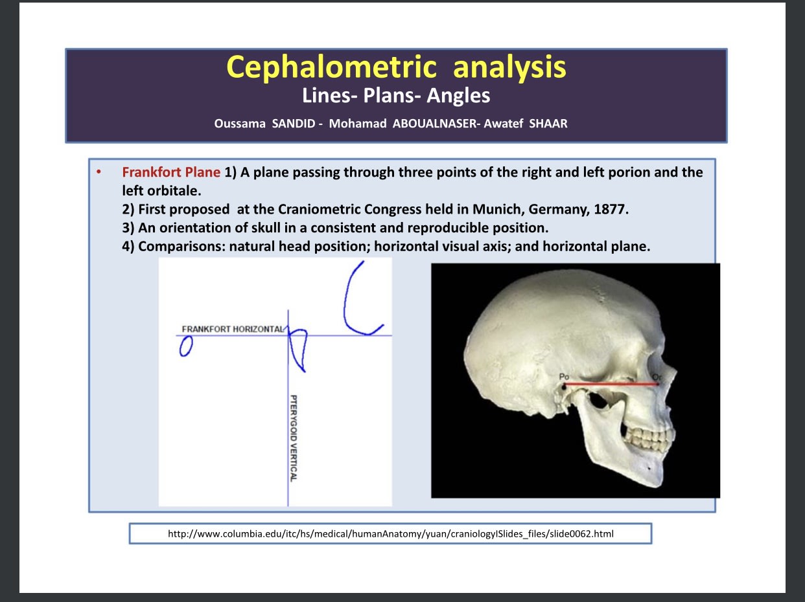
Task: Select the small blue hand-drawn oval annotation
Action: pyautogui.click(x=187, y=348)
